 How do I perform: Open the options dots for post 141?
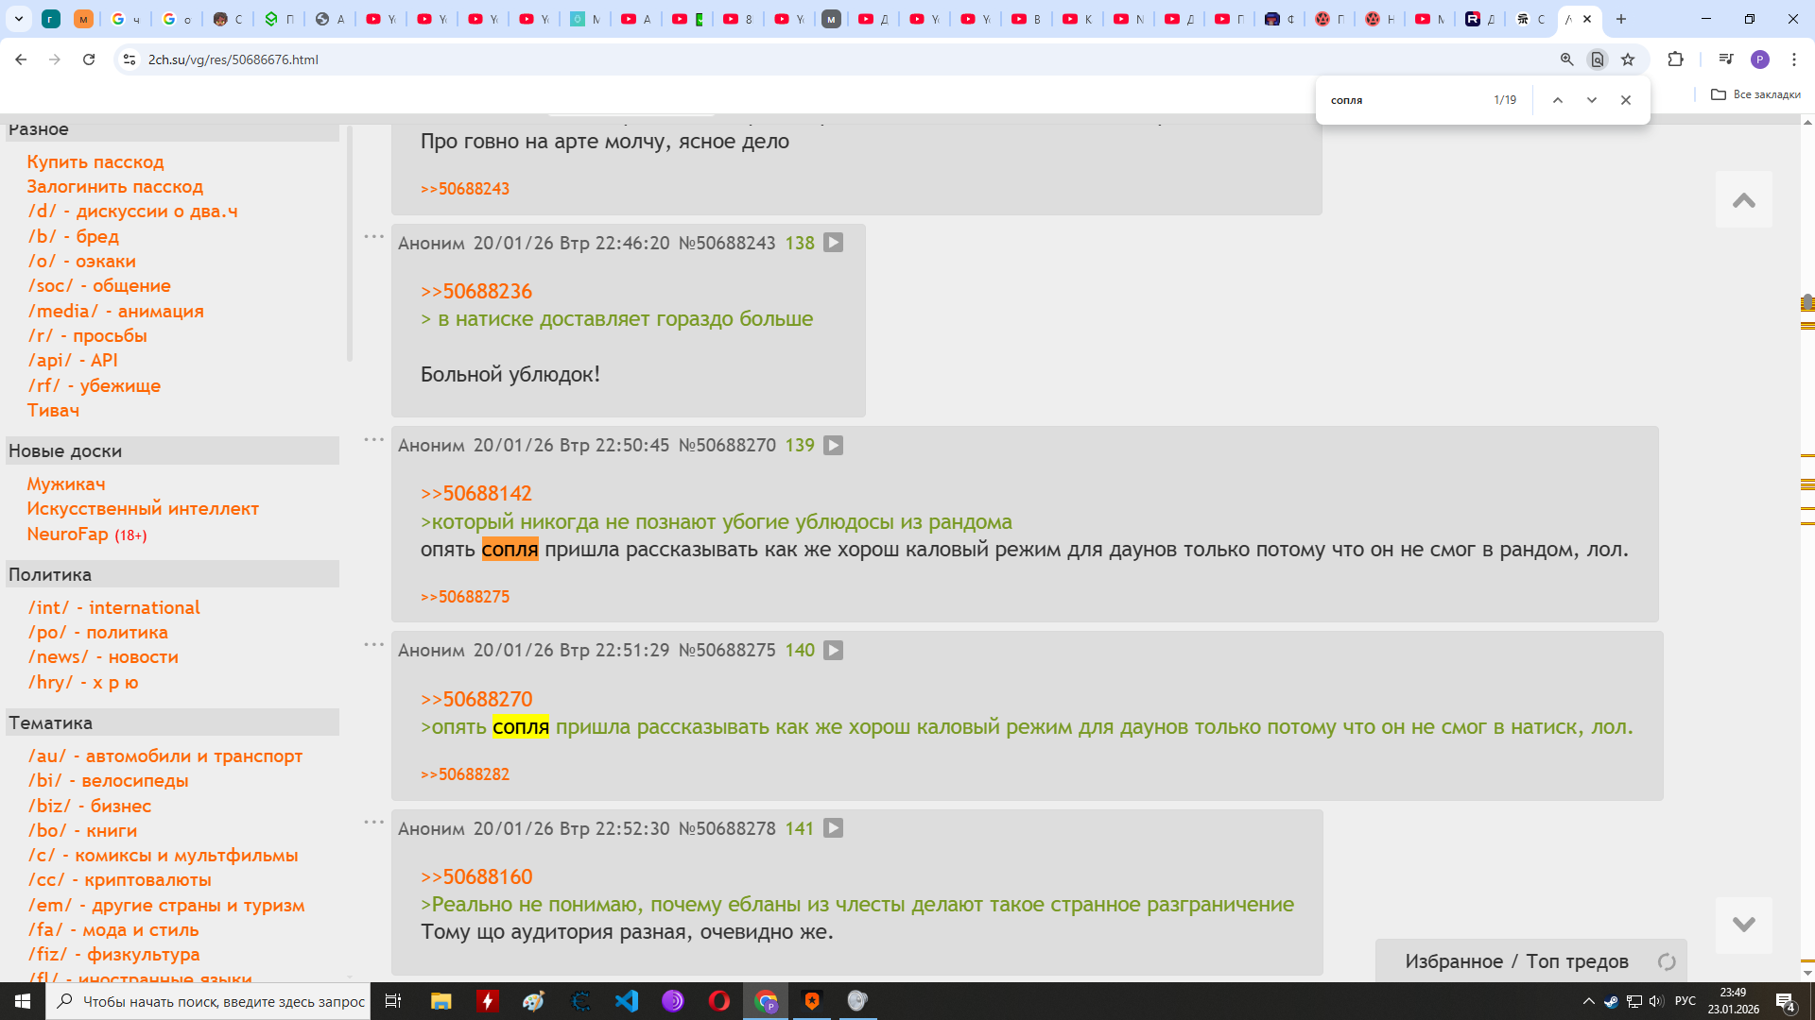pos(374,823)
